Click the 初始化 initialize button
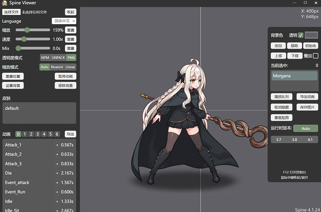This screenshot has height=212, width=321. coord(311,46)
